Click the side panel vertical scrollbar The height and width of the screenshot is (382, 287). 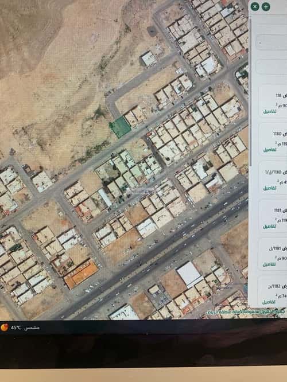[250, 92]
